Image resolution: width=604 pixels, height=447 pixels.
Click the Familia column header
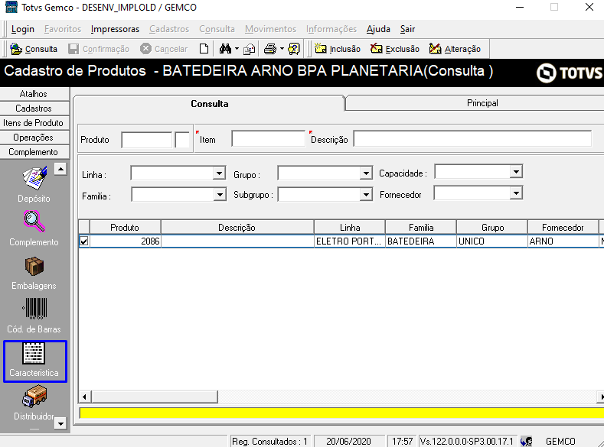click(421, 228)
